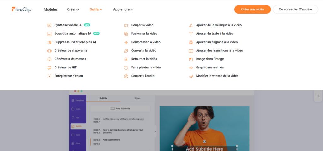Viewport: 323px width, 151px height.
Task: Click the Faire pivoter la vidéo icon
Action: point(126,67)
